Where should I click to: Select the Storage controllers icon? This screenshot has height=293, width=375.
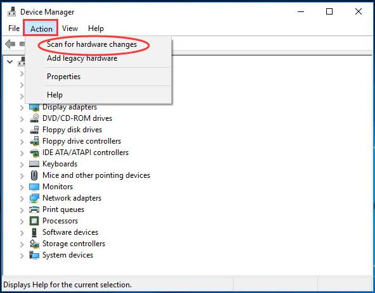point(34,244)
